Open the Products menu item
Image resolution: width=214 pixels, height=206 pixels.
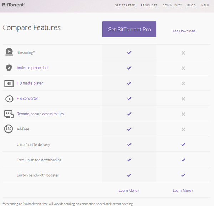(149, 5)
